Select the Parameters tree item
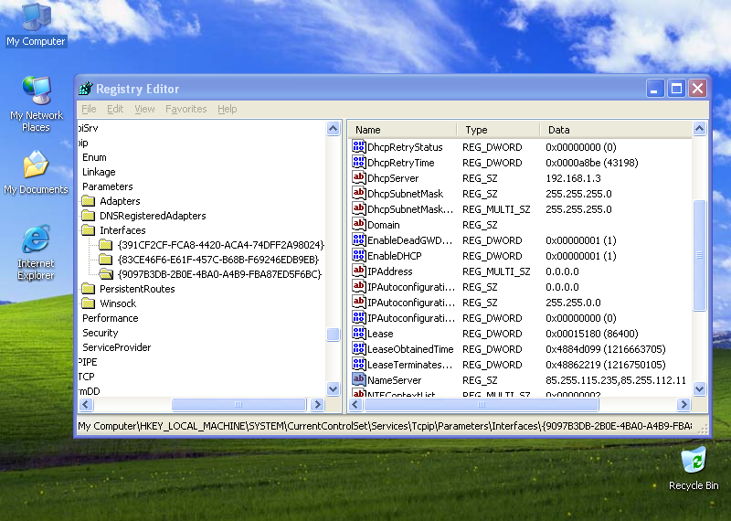The width and height of the screenshot is (731, 521). coord(107,186)
